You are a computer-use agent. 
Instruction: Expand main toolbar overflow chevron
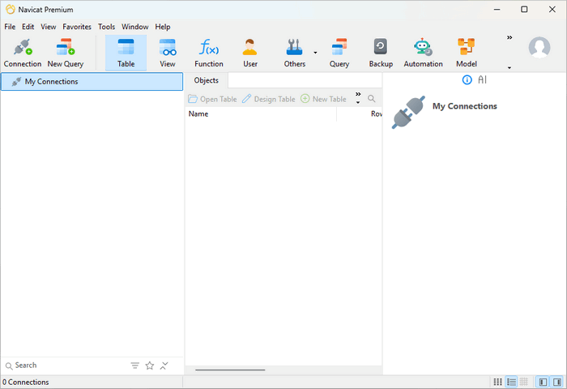pyautogui.click(x=509, y=37)
